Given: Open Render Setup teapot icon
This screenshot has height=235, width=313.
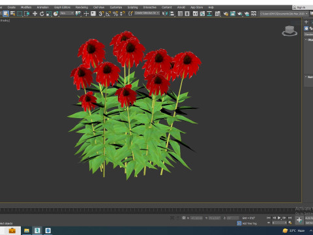Looking at the screenshot, I should pos(226,14).
